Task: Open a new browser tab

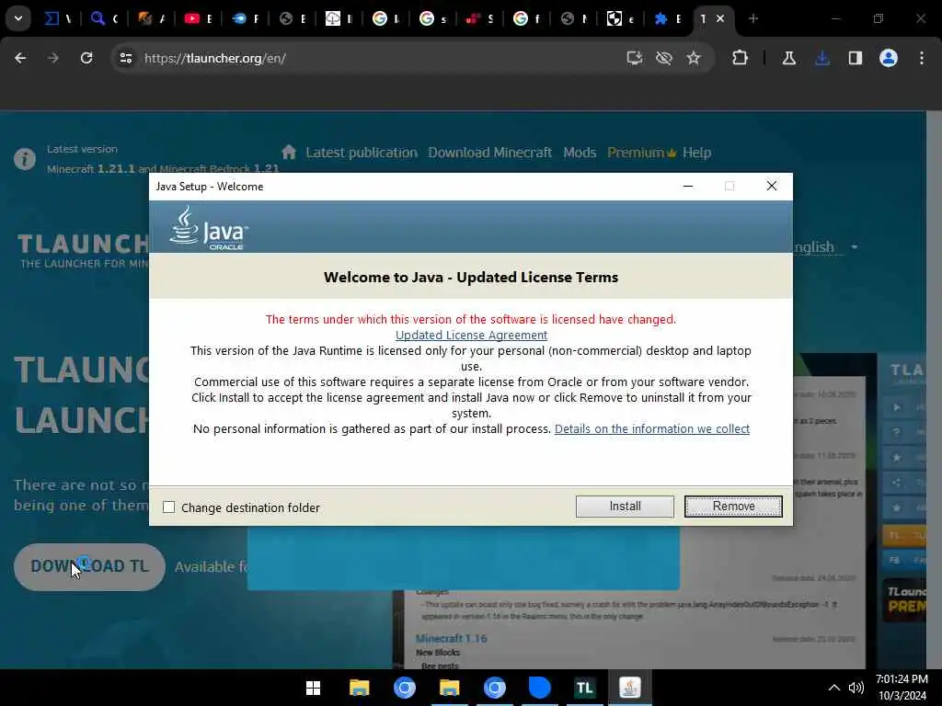Action: coord(753,18)
